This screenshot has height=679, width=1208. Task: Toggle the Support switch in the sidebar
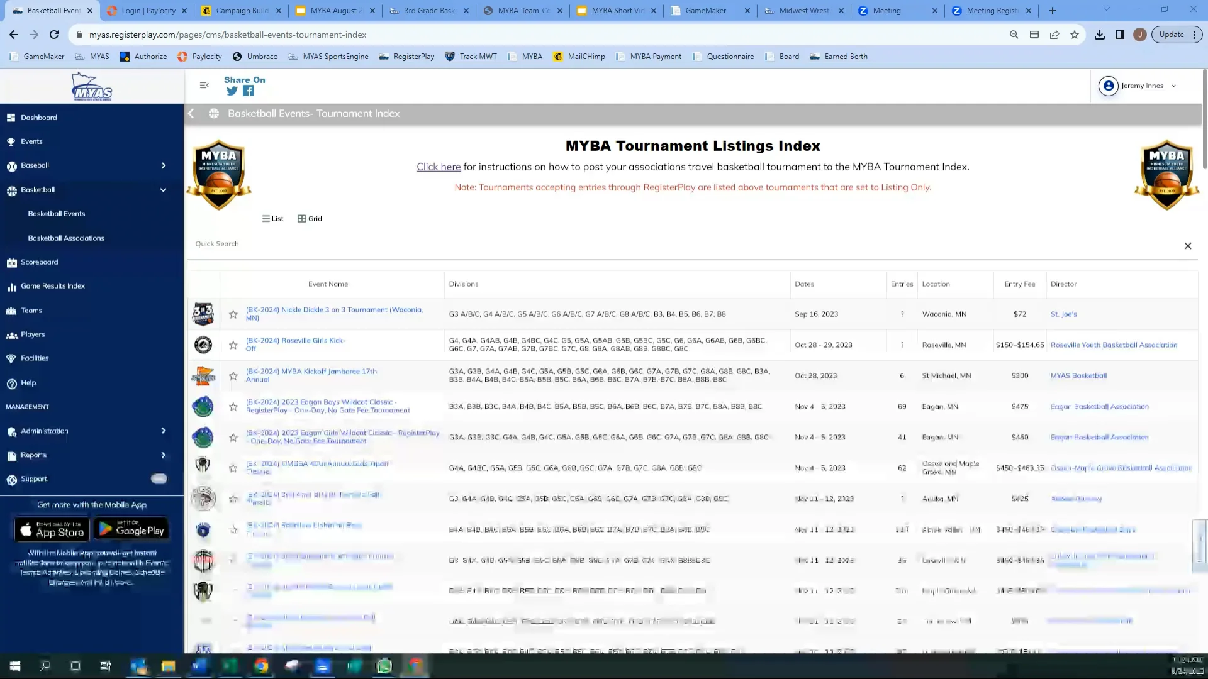click(x=159, y=478)
